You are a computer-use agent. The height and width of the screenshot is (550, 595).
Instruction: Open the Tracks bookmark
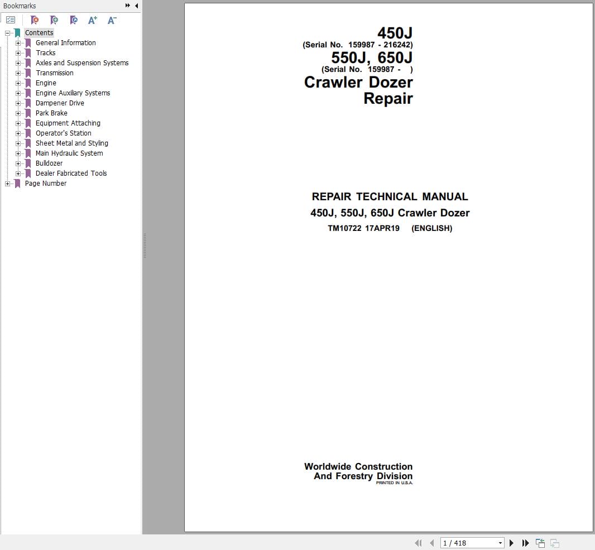point(46,53)
